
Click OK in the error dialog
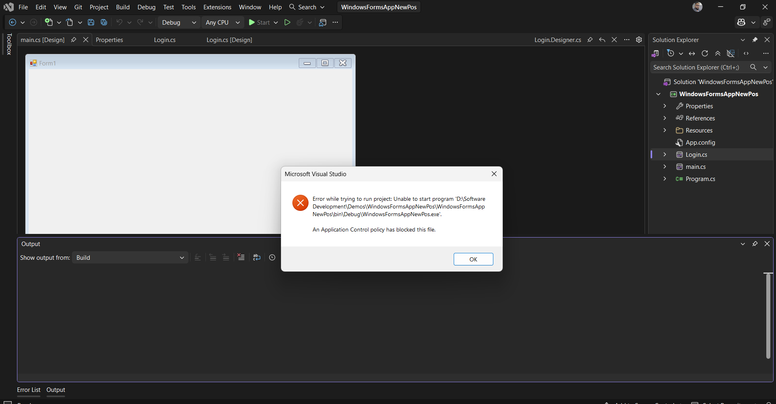[x=473, y=259]
